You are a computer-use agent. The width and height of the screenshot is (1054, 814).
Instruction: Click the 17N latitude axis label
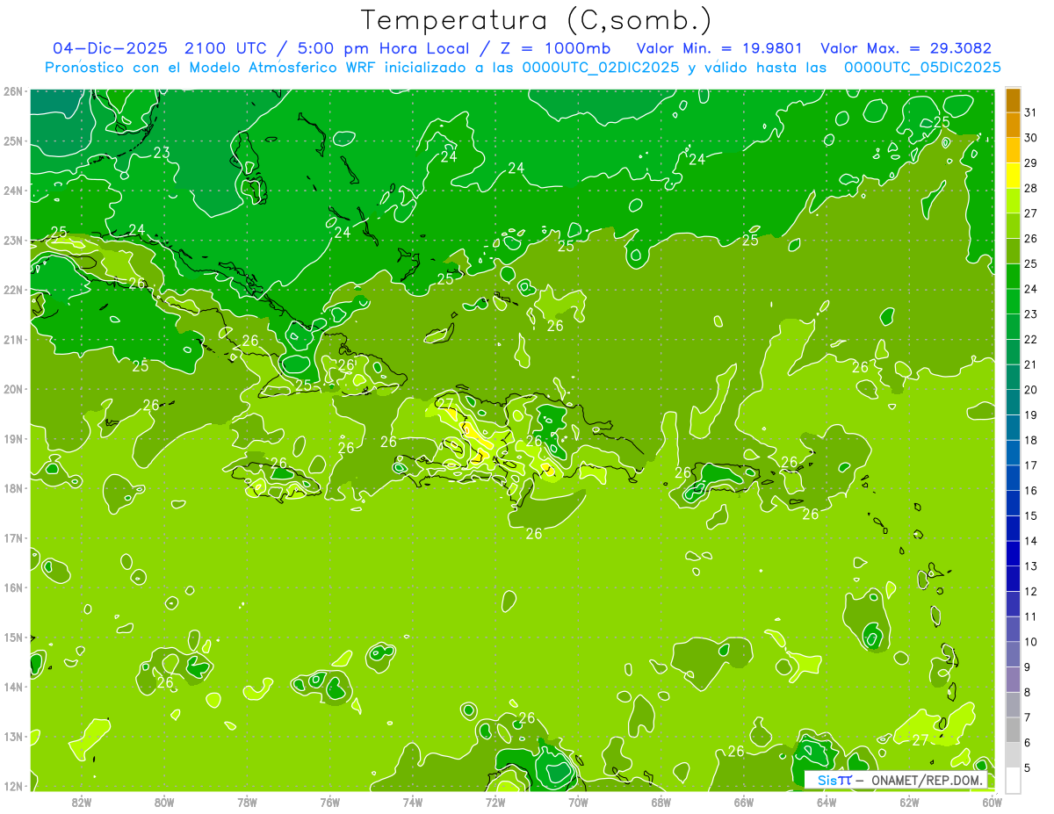[12, 537]
